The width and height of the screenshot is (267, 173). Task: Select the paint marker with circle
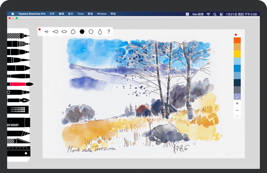[18, 92]
